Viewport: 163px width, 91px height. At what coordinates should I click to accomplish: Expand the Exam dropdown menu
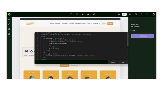[89, 24]
